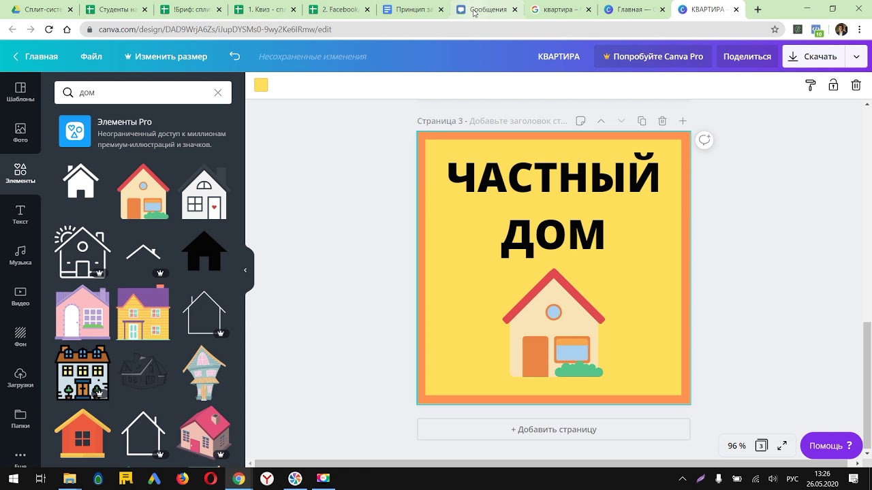Toggle page notes icon above page 3

click(580, 121)
